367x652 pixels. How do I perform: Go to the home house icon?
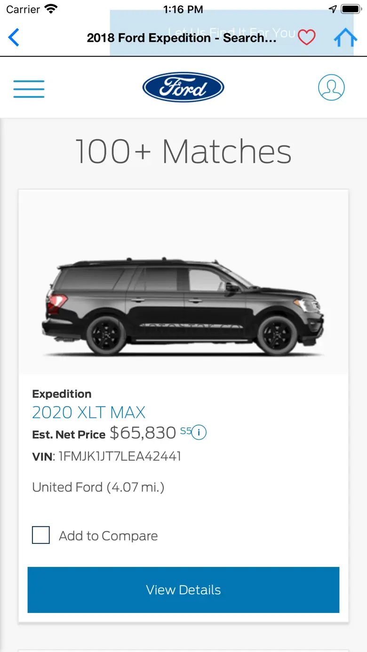tap(345, 38)
